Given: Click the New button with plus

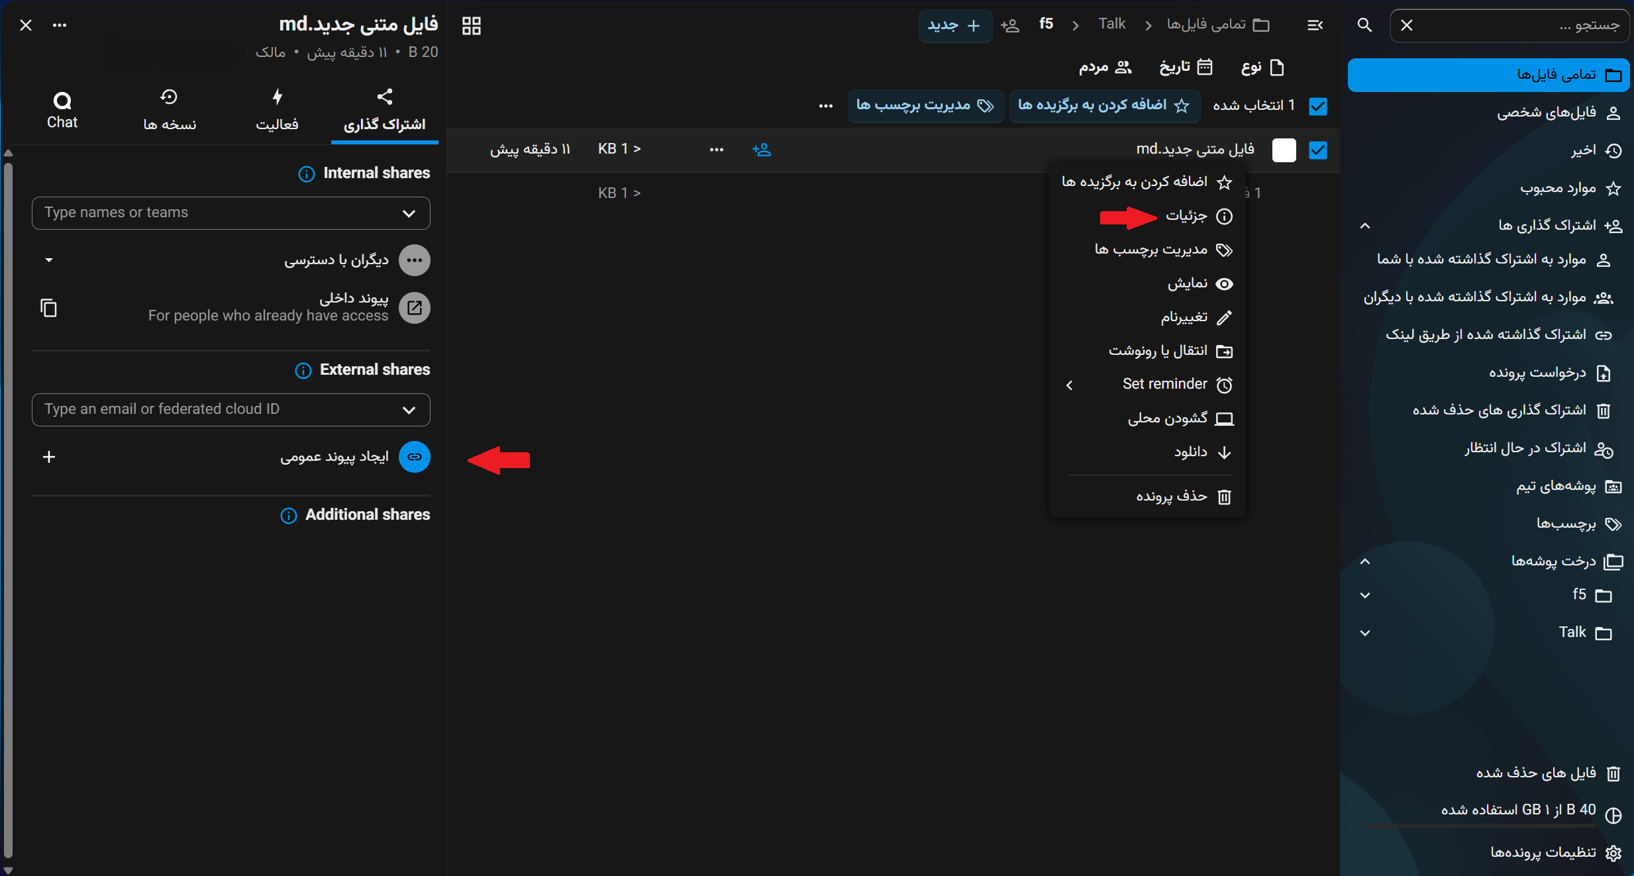Looking at the screenshot, I should [955, 26].
